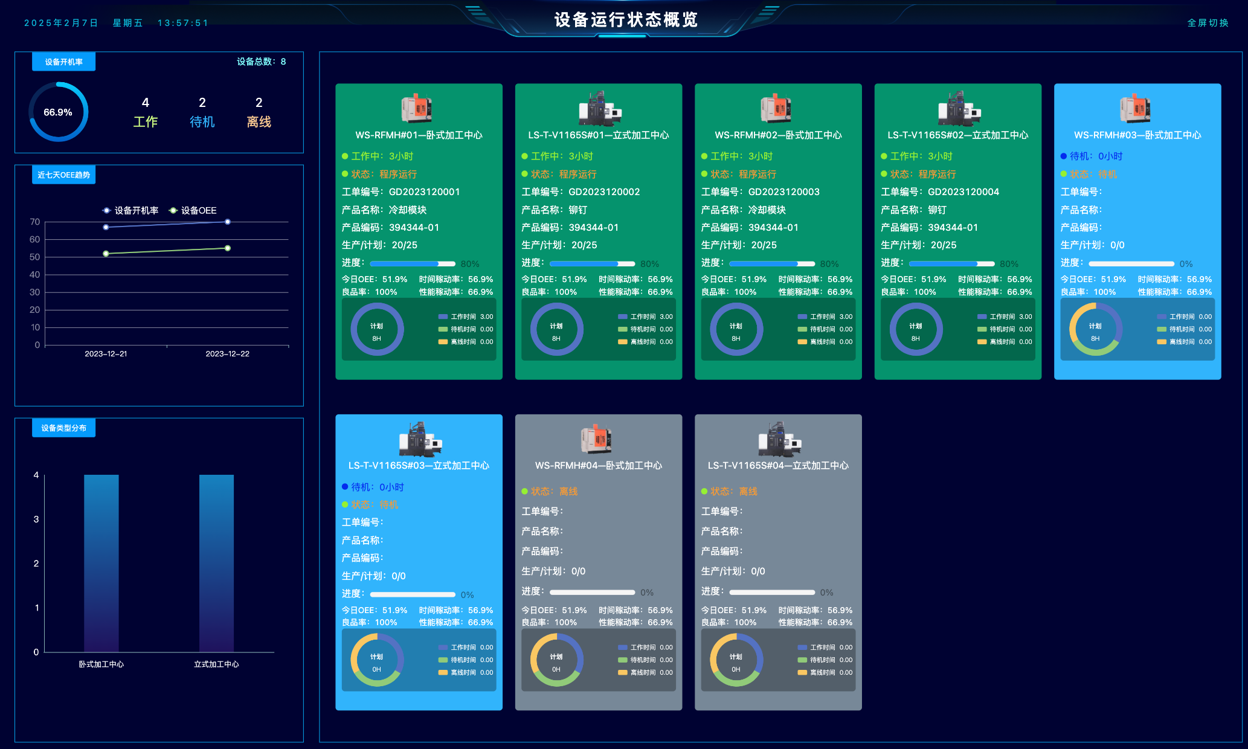Select the 设备开机率 panel tab
This screenshot has width=1248, height=749.
(x=63, y=62)
